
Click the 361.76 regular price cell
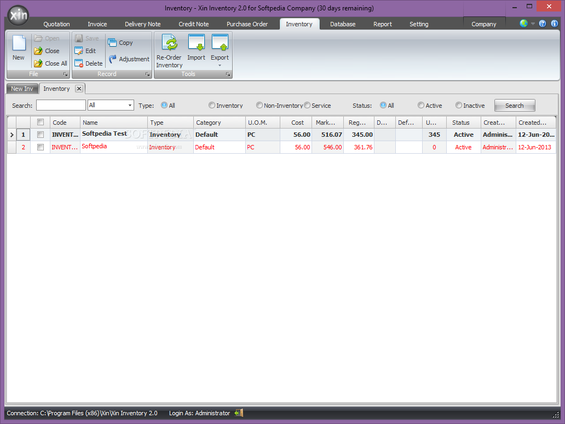[359, 147]
